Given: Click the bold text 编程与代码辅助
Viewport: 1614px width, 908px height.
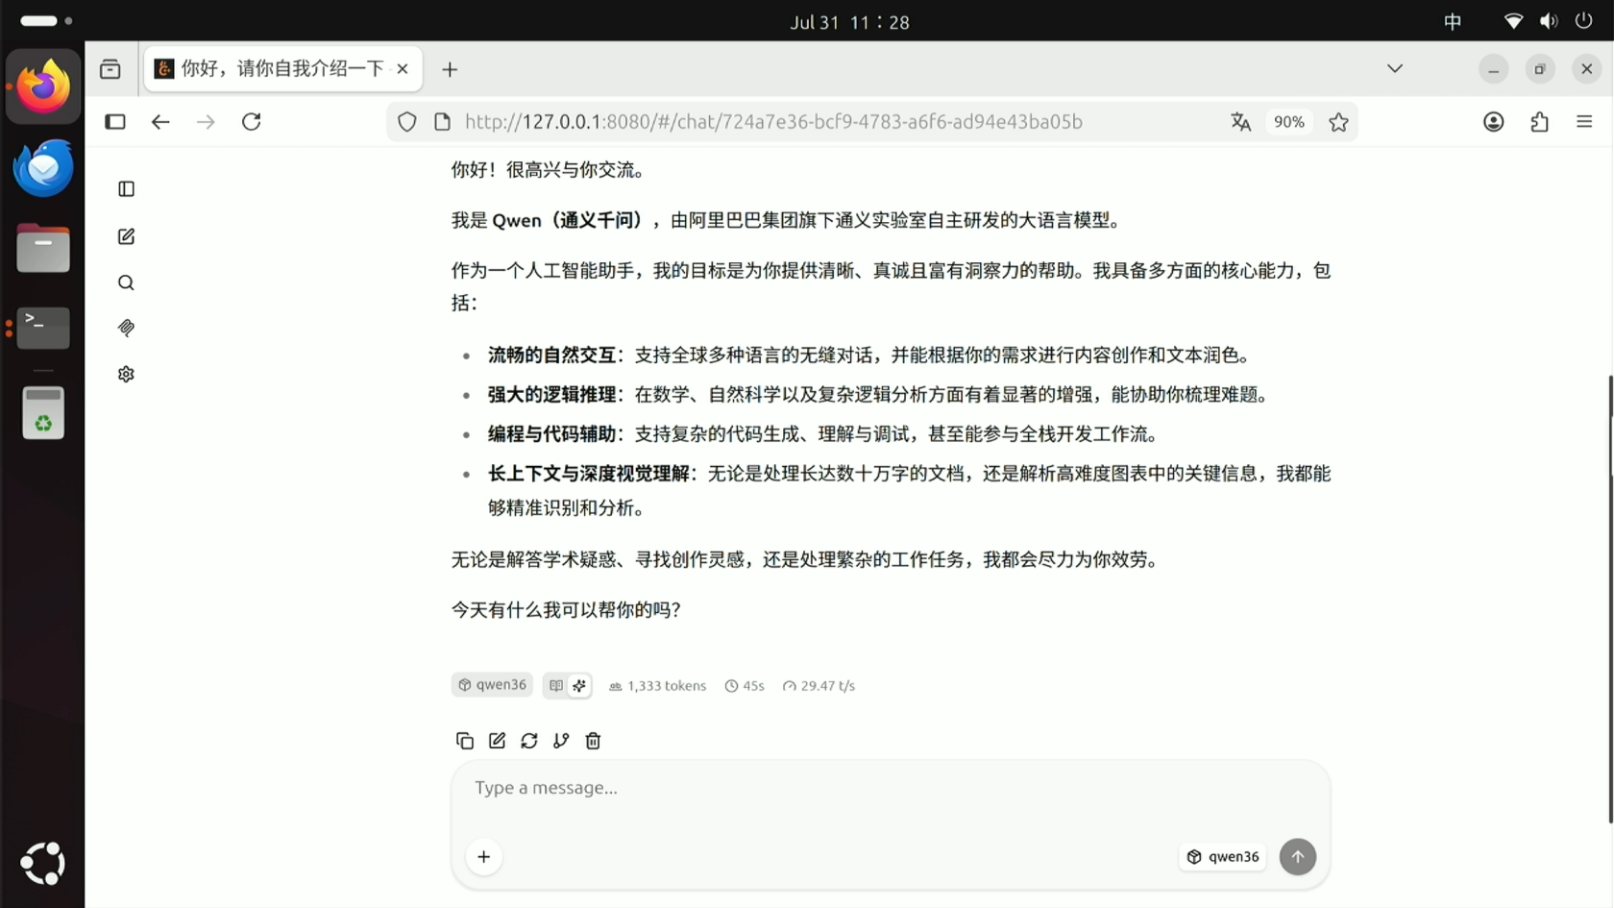Looking at the screenshot, I should click(551, 434).
